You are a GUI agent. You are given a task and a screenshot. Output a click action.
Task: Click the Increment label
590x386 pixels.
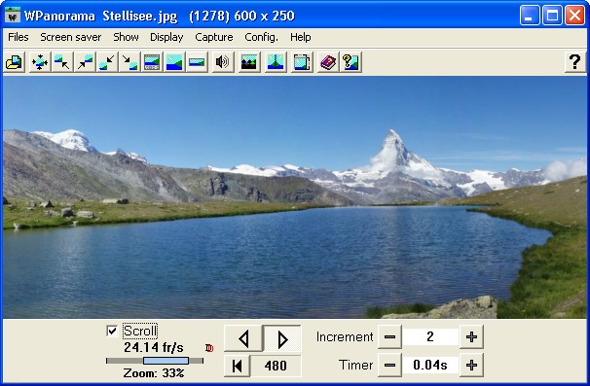pyautogui.click(x=345, y=336)
